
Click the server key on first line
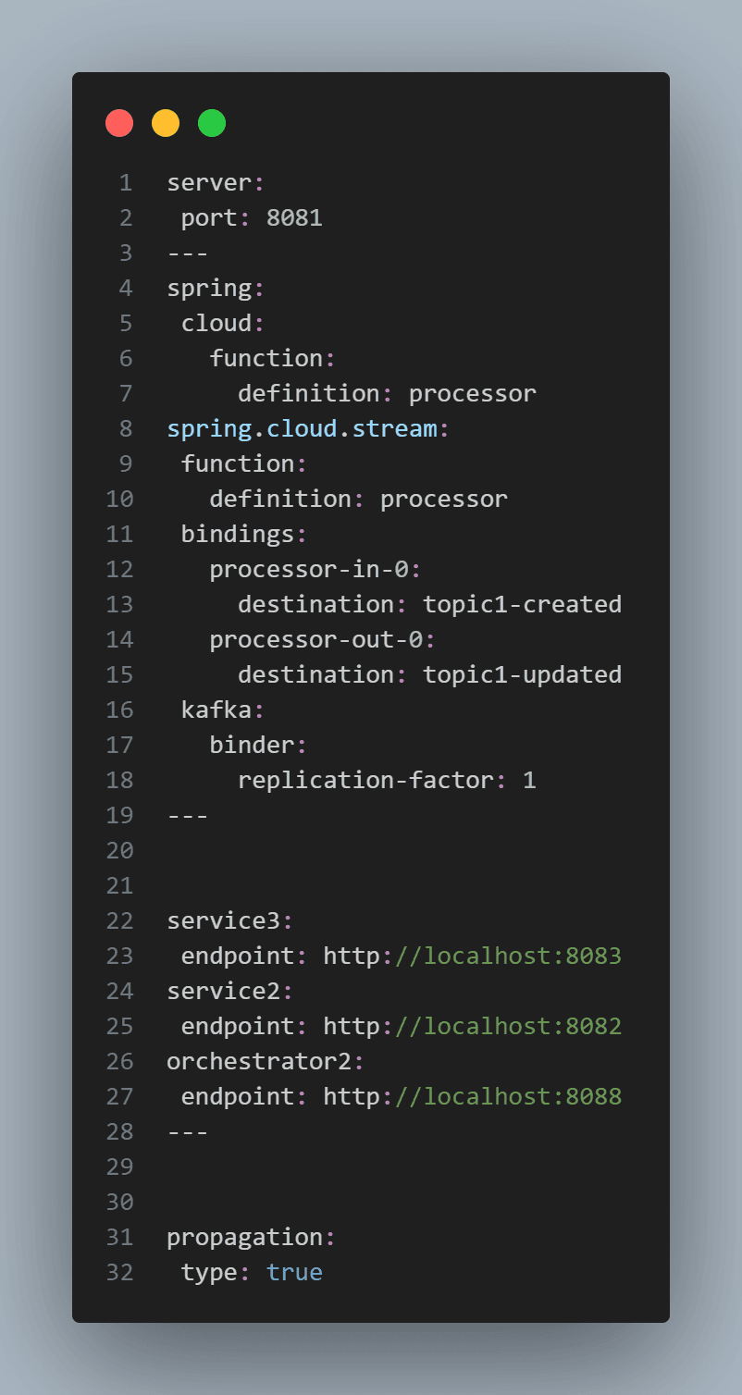208,183
